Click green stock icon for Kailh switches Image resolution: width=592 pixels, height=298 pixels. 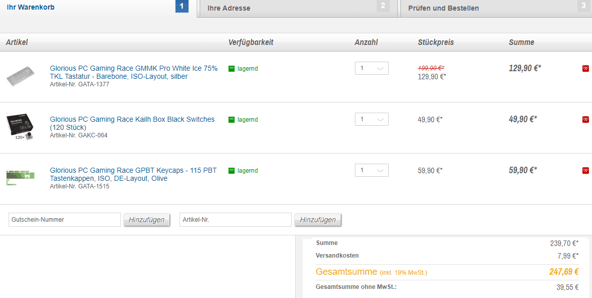(x=232, y=120)
